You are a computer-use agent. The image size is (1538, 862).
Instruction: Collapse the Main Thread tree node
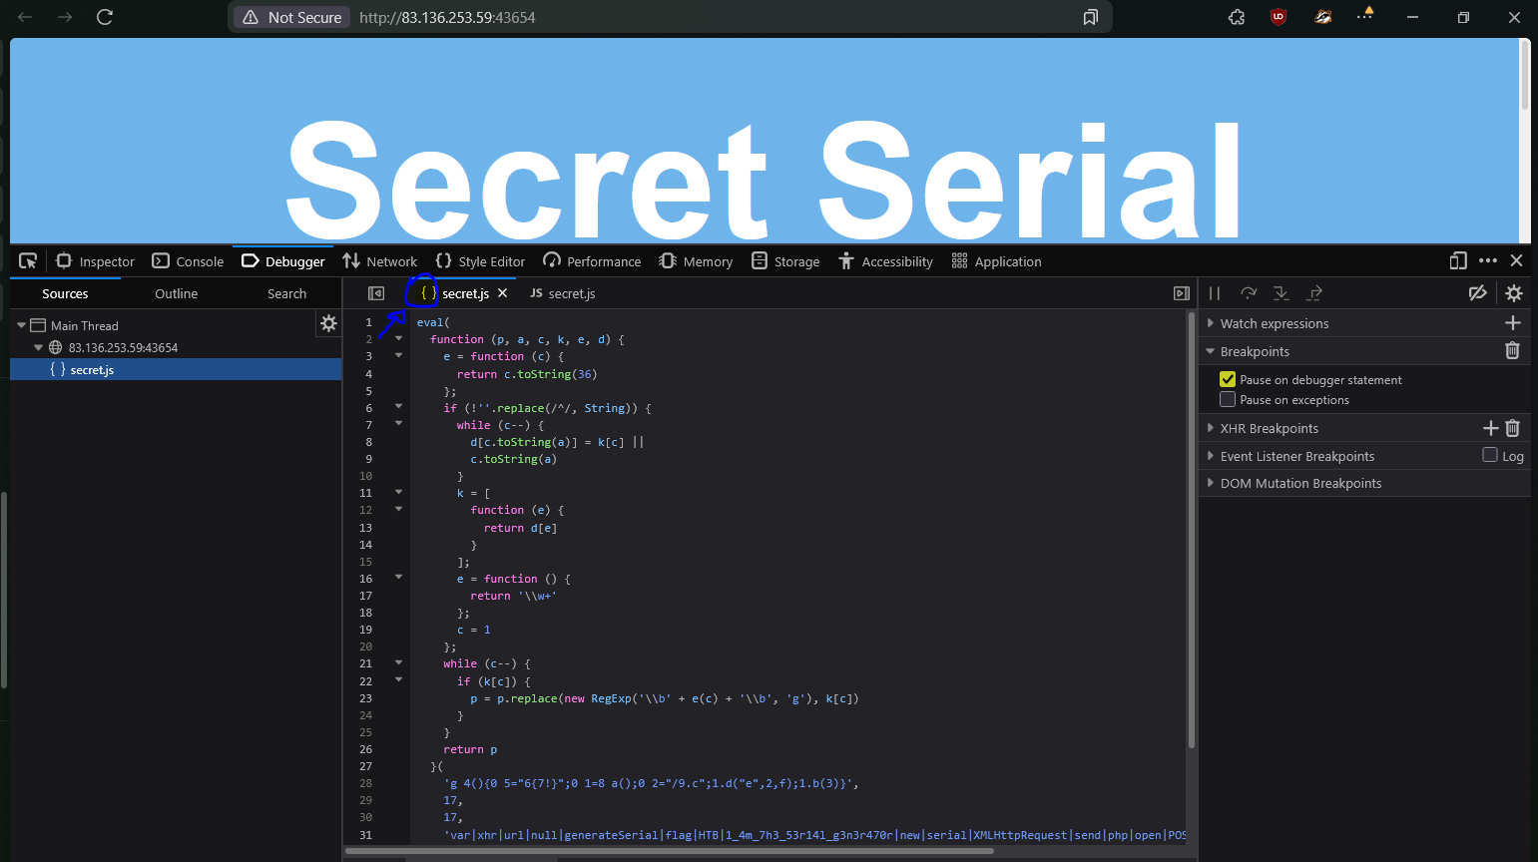tap(21, 325)
